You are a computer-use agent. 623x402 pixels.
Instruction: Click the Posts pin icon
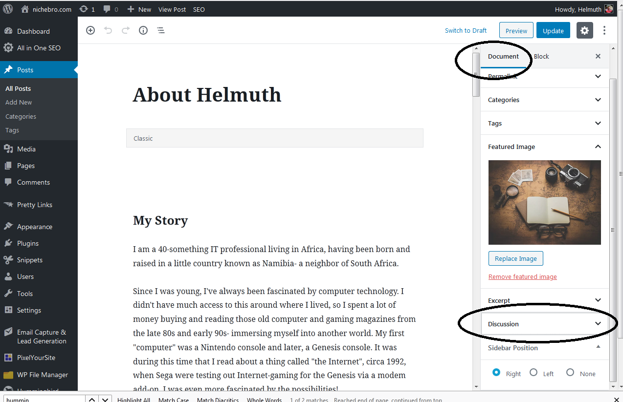pyautogui.click(x=8, y=70)
